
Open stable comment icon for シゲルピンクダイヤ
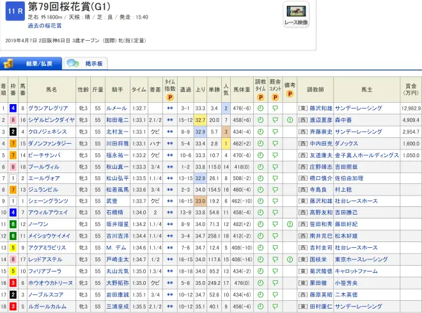[275, 120]
